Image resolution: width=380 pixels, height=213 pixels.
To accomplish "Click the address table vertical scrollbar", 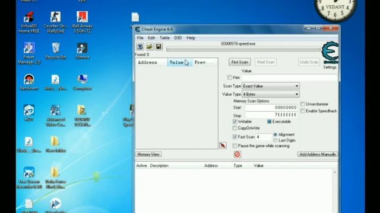I will click(x=335, y=191).
